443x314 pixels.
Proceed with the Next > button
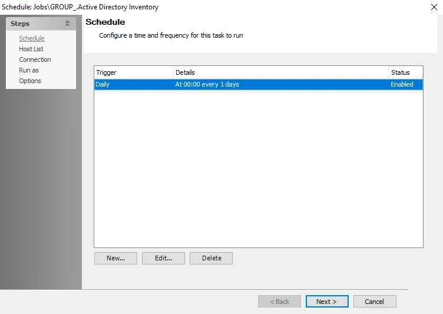[x=327, y=302]
